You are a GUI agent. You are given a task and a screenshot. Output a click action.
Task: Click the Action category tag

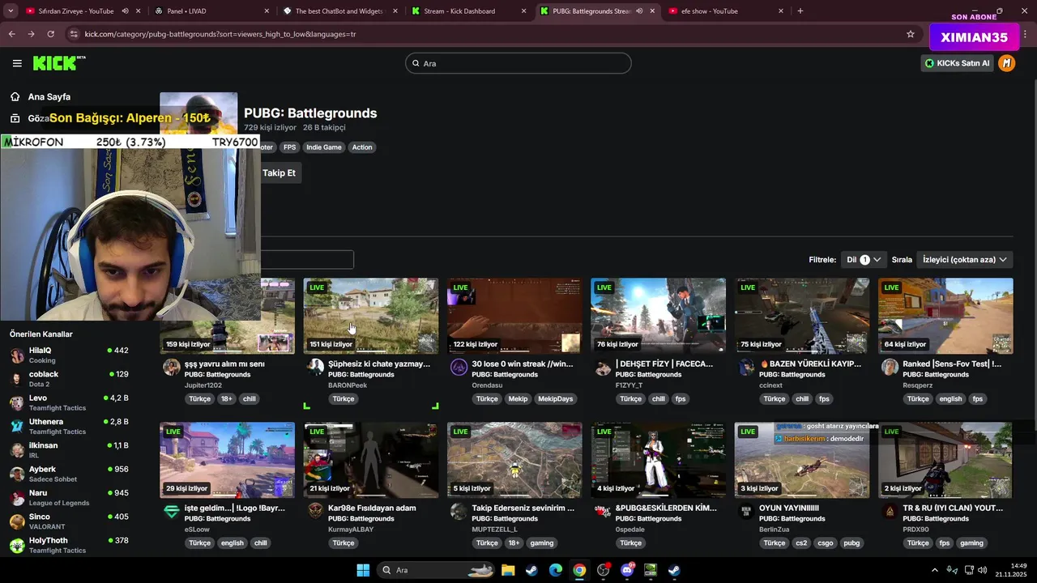click(x=362, y=147)
